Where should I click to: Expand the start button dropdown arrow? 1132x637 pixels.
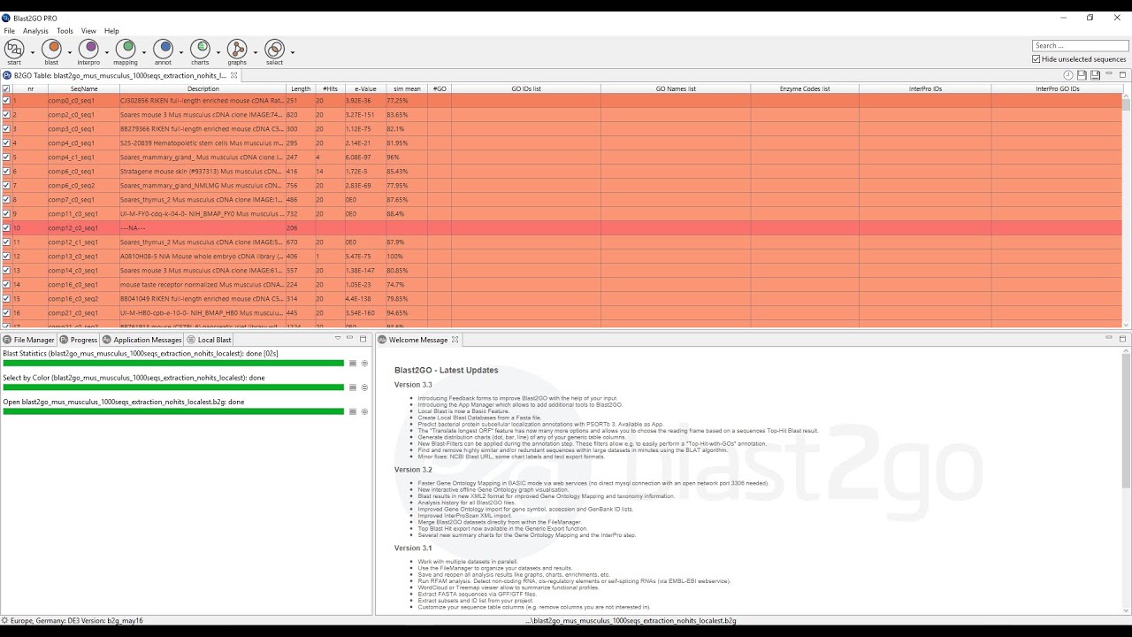pos(33,52)
